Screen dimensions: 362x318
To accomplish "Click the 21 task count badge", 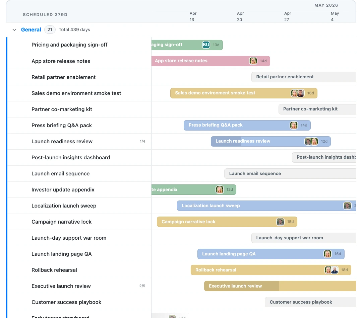I will [x=50, y=29].
